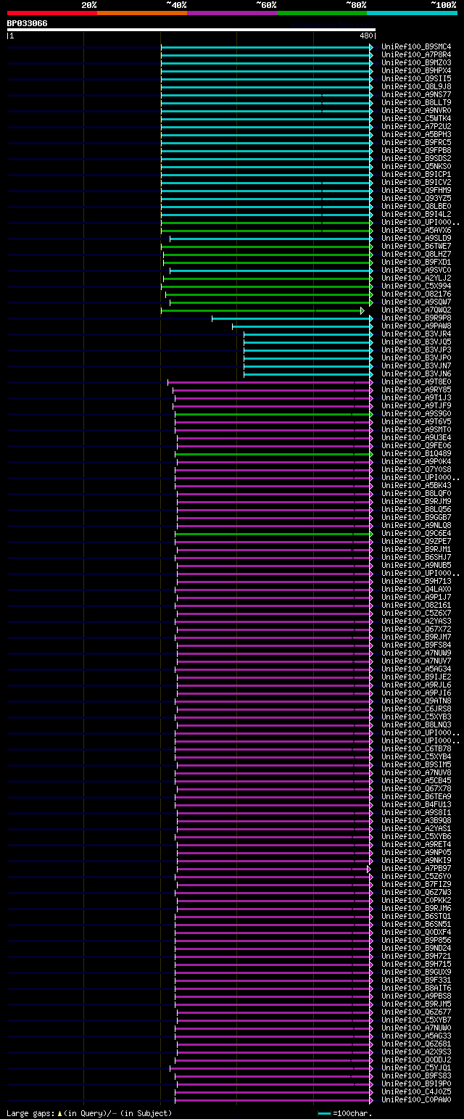Select the UniRef100_B1Q489 label
This screenshot has width=464, height=1119.
point(416,454)
